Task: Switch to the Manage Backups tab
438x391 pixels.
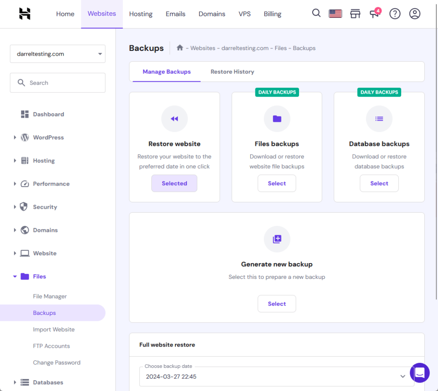Action: pyautogui.click(x=166, y=72)
